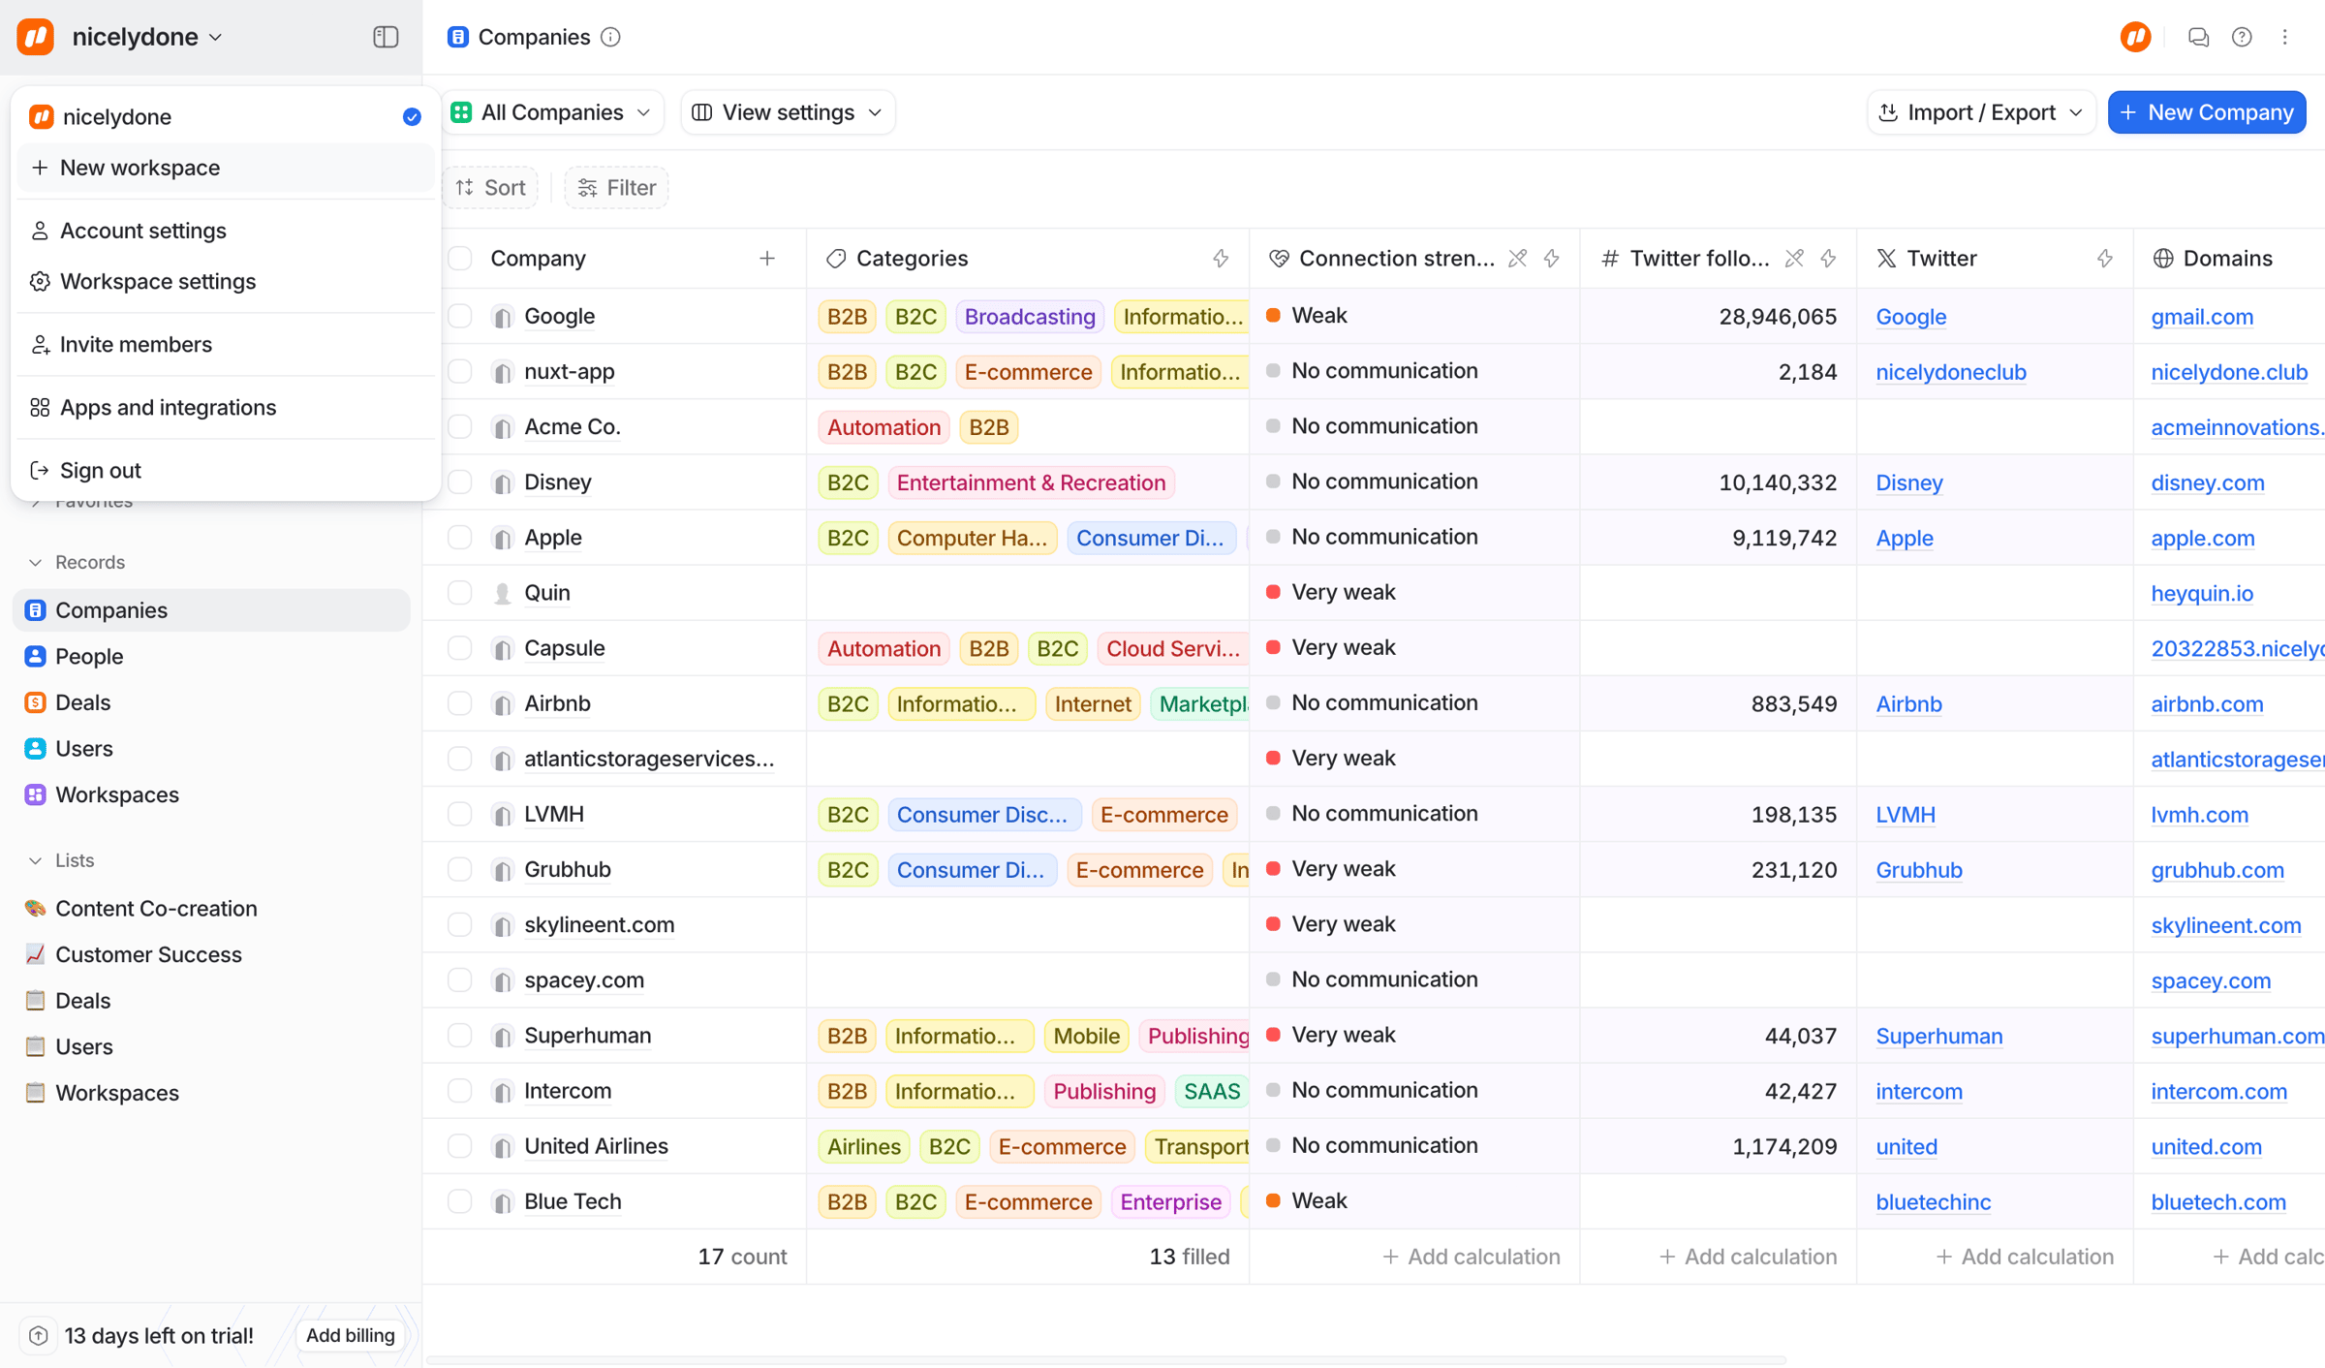
Task: Collapse the Lists section
Action: click(36, 861)
